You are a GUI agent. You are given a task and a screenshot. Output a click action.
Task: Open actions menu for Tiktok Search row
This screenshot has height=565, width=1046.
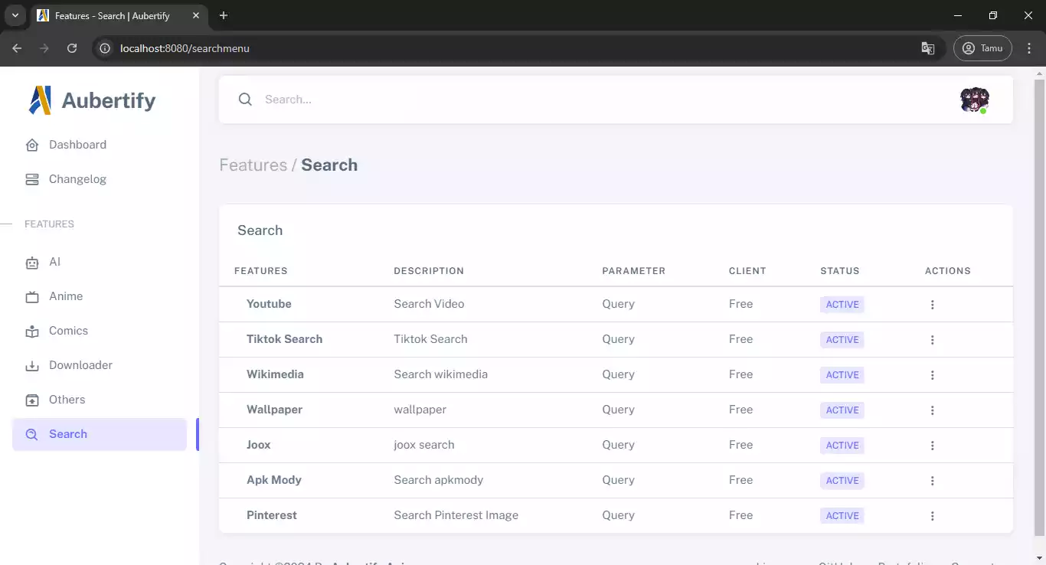coord(932,340)
